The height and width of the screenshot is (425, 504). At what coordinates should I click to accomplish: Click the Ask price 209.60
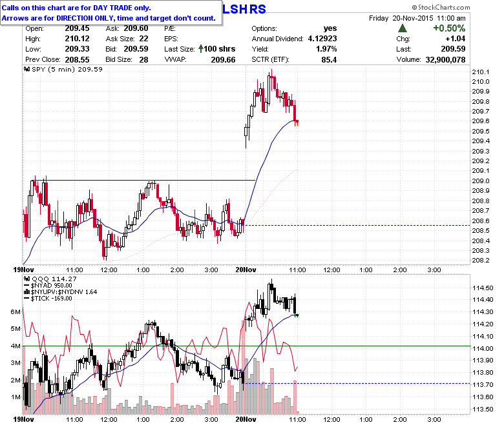click(x=136, y=28)
